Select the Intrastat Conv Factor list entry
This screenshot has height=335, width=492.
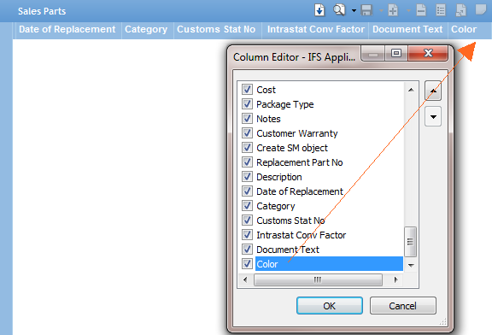pos(302,235)
